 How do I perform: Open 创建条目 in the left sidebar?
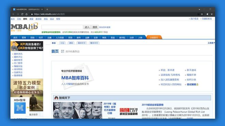pos(18,72)
